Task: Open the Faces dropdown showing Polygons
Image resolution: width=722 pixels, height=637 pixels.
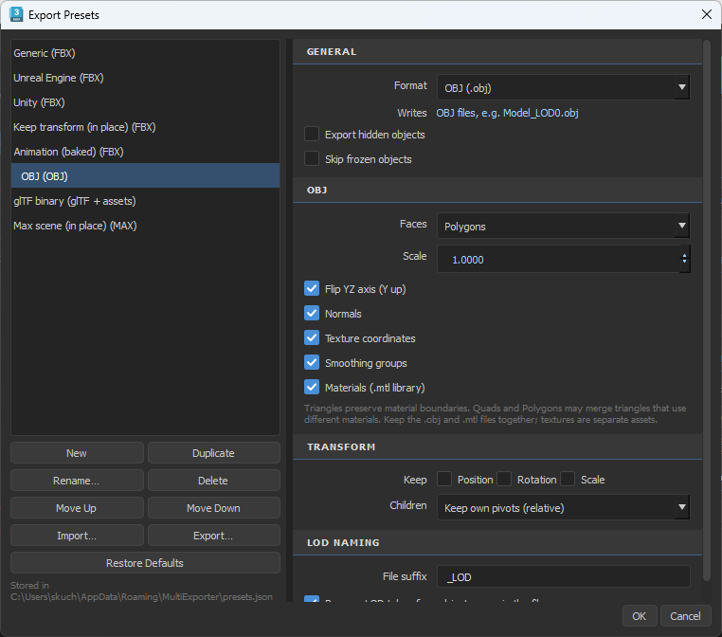Action: 563,227
